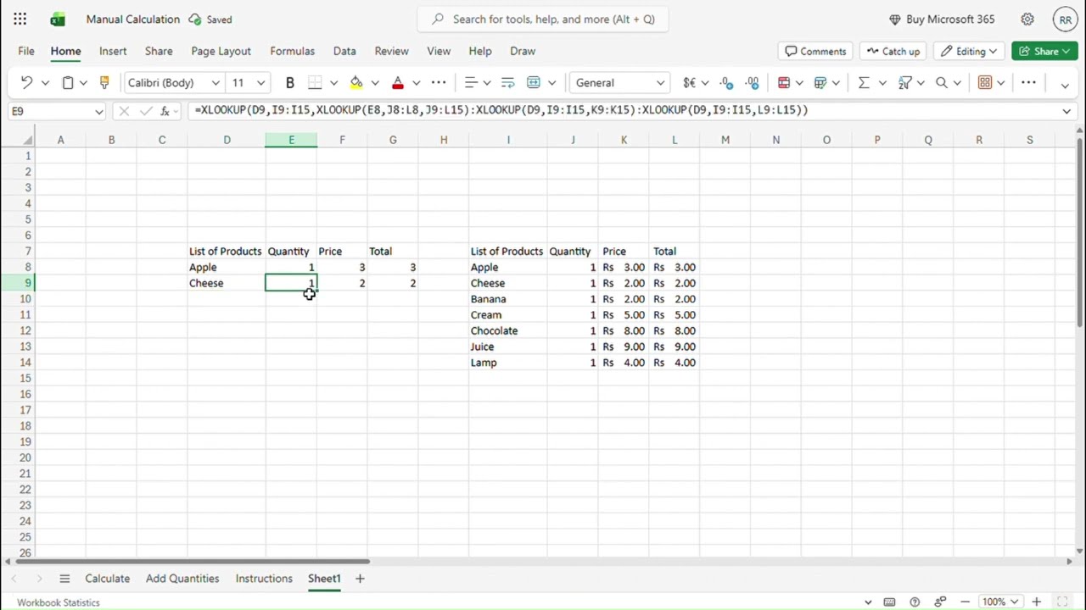Open the Calculate sheet tab
The height and width of the screenshot is (610, 1086).
pyautogui.click(x=107, y=579)
